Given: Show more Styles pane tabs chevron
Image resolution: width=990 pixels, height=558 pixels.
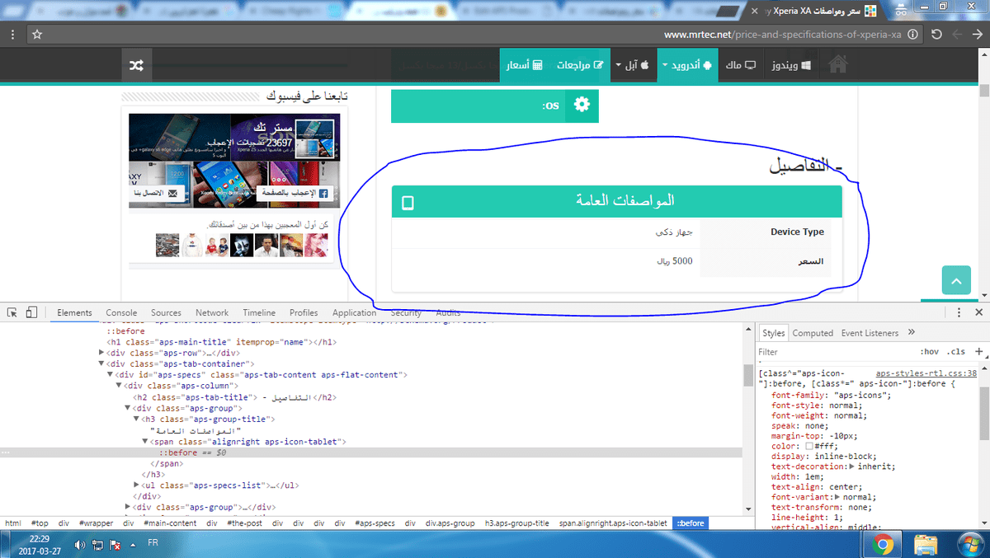Looking at the screenshot, I should click(911, 332).
